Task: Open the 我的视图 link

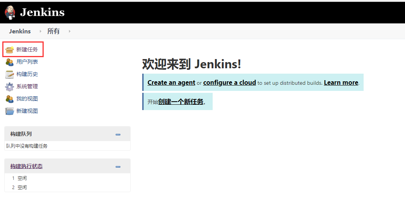Action: [27, 99]
